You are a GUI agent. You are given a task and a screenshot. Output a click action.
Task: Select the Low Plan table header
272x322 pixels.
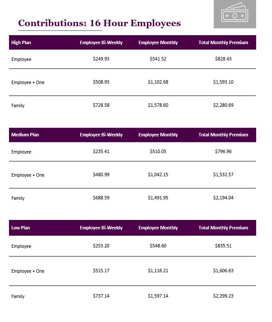(21, 228)
